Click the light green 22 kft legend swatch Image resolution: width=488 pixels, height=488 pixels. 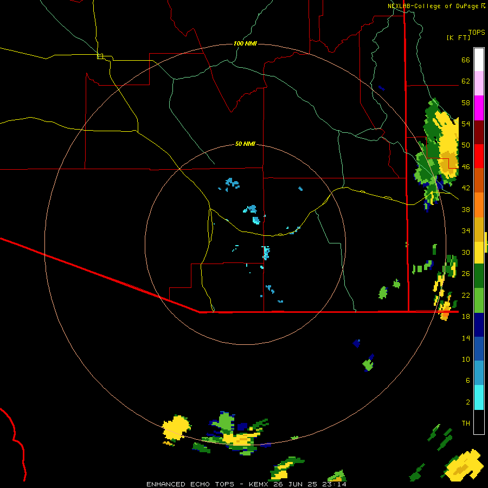[479, 300]
